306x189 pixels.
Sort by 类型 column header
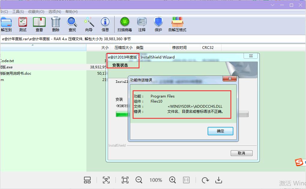tap(152, 47)
